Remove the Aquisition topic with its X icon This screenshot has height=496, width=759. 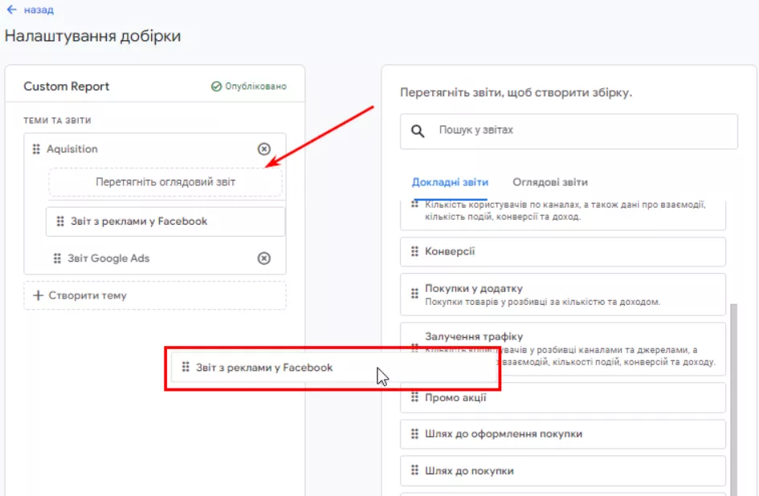point(263,149)
